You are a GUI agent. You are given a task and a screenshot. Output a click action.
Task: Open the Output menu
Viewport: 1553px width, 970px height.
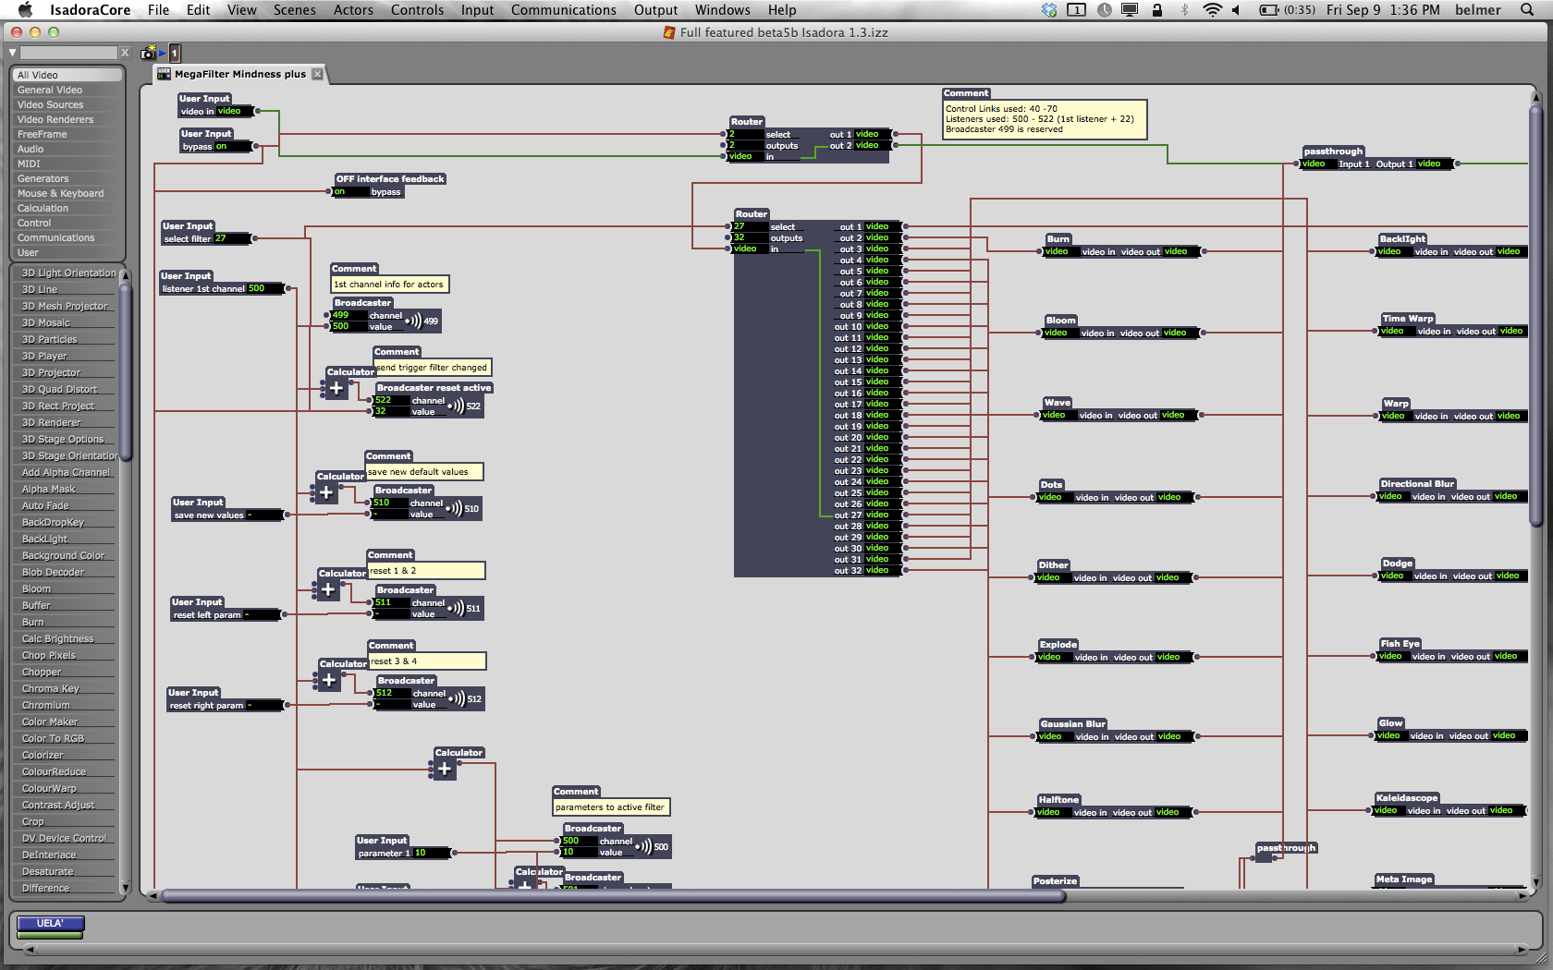tap(655, 10)
